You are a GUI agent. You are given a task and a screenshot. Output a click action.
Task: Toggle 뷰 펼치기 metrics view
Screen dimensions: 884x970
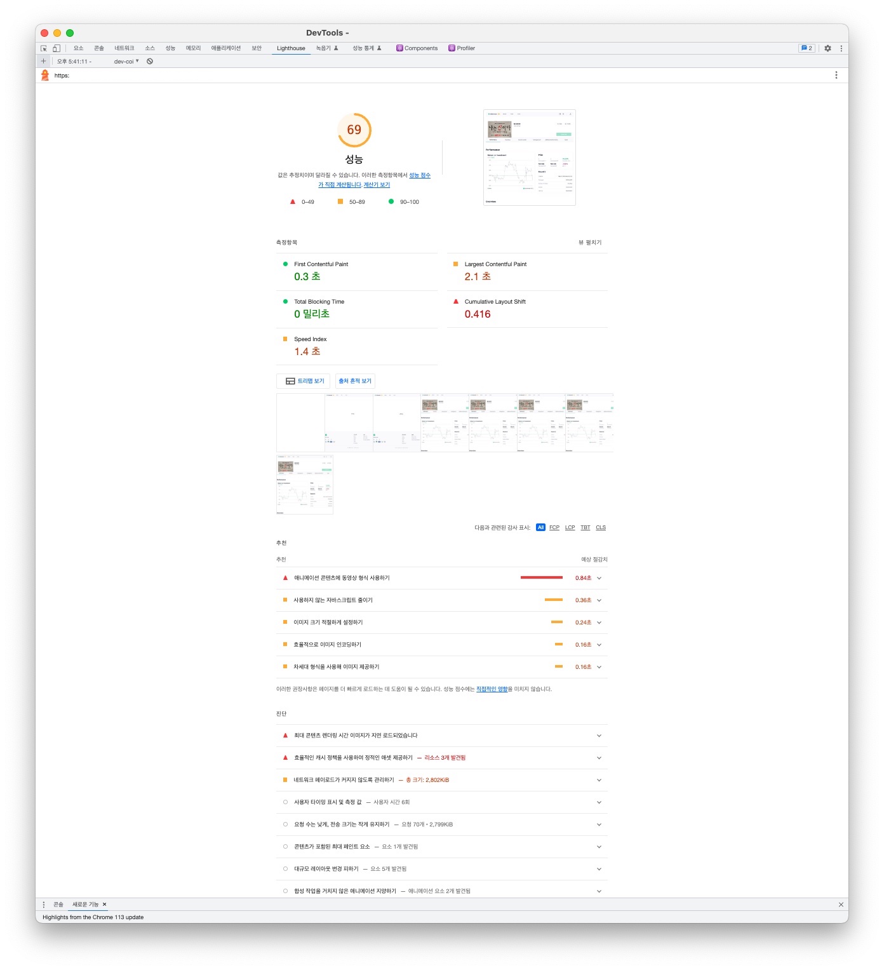(x=590, y=243)
